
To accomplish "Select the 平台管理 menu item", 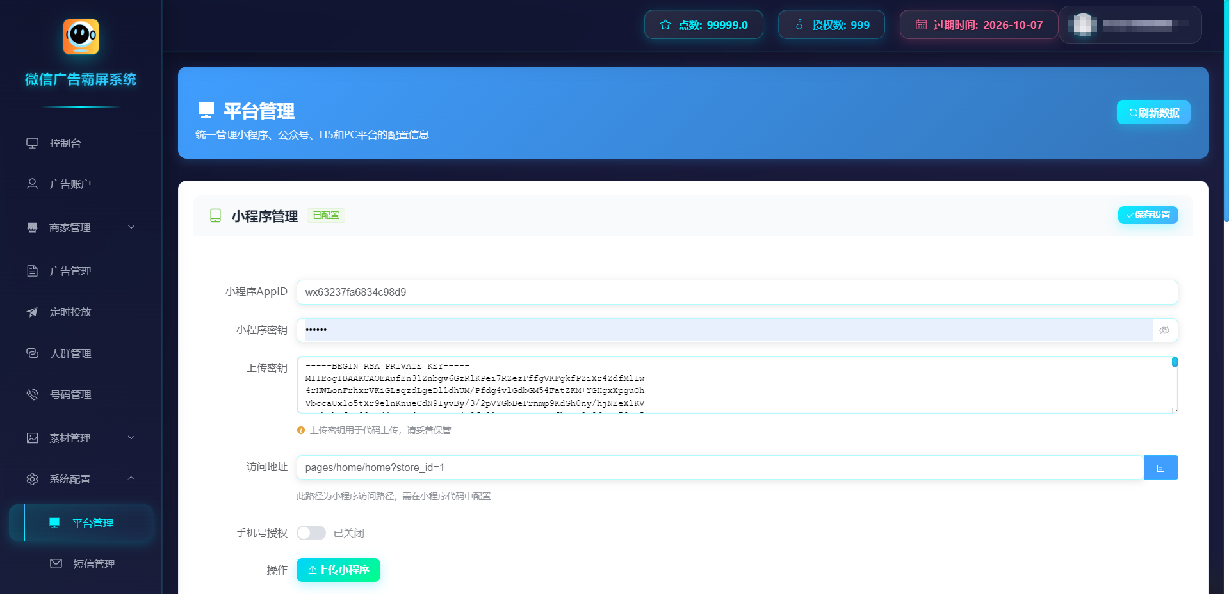I will 92,523.
